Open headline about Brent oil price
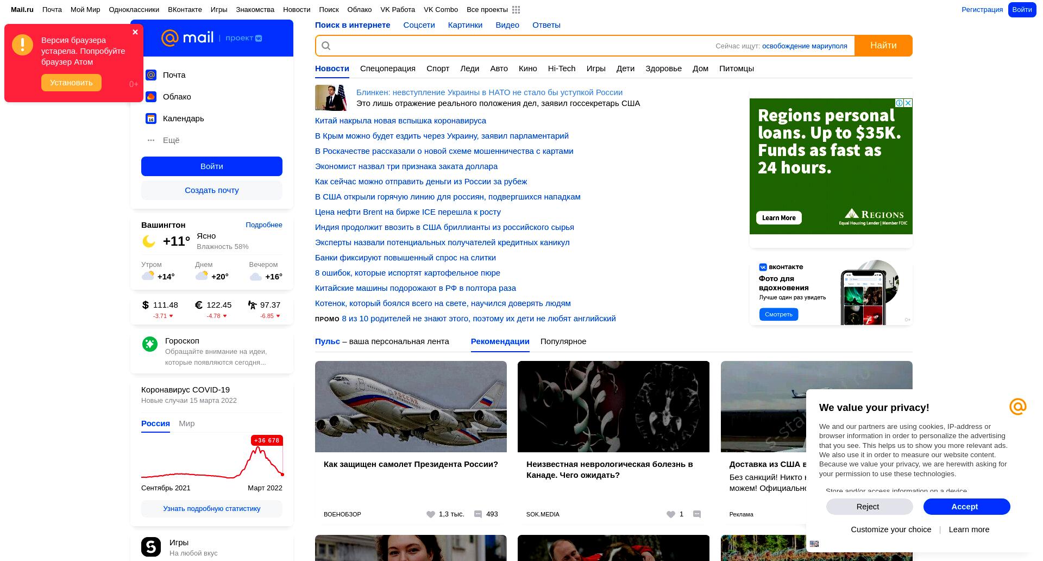This screenshot has width=1043, height=561. [408, 212]
